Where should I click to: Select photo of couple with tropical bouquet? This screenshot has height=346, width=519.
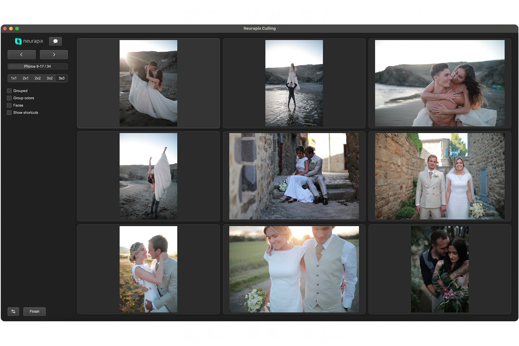(x=440, y=269)
